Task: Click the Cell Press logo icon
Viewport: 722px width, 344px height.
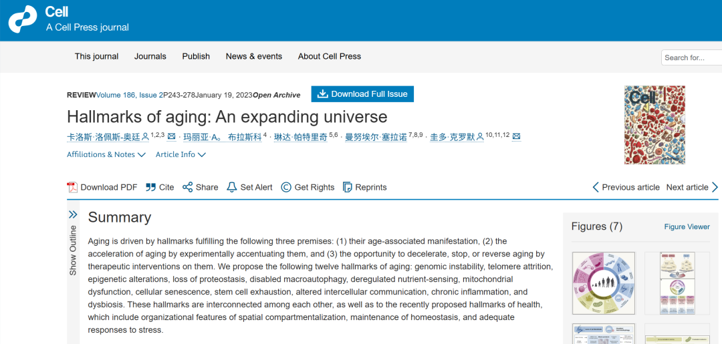Action: [x=22, y=19]
